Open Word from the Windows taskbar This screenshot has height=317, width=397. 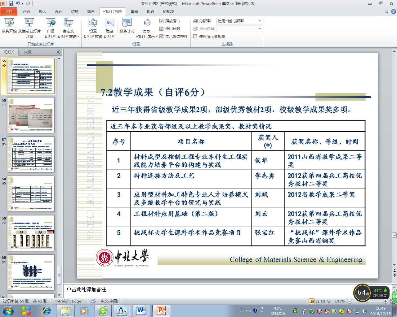tap(141, 310)
